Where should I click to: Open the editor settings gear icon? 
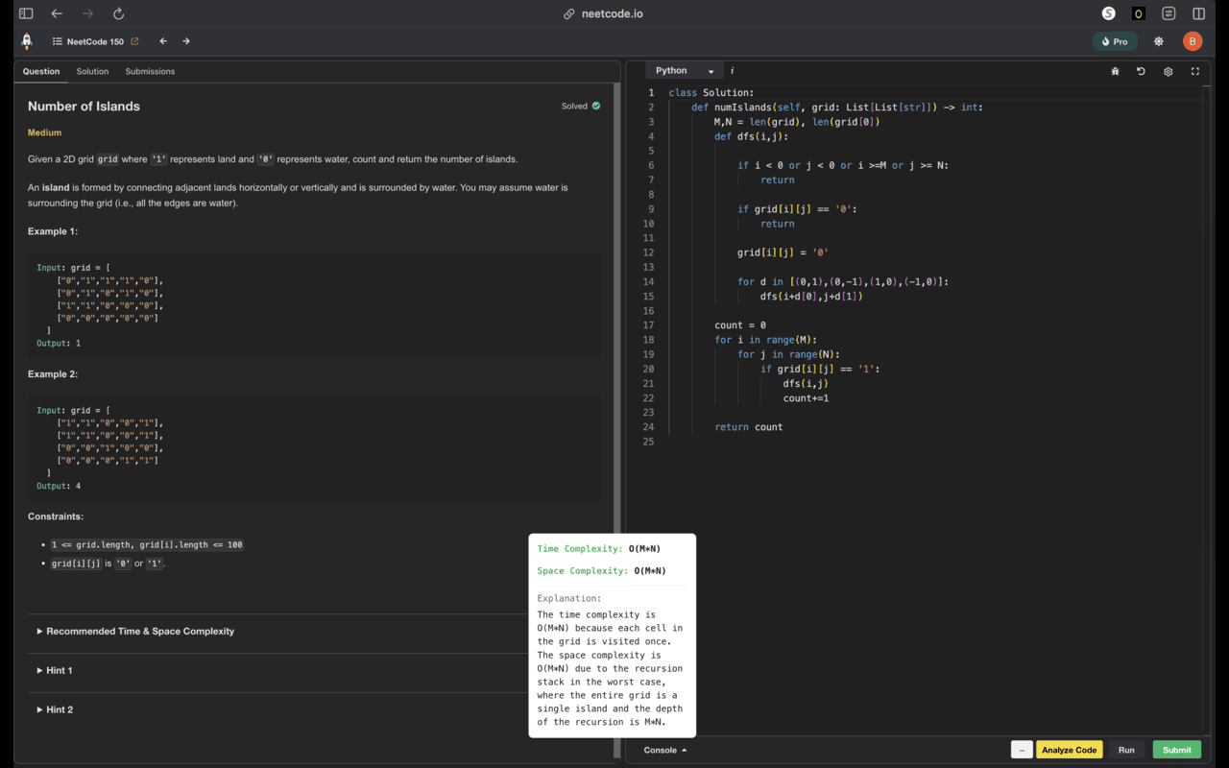point(1168,71)
